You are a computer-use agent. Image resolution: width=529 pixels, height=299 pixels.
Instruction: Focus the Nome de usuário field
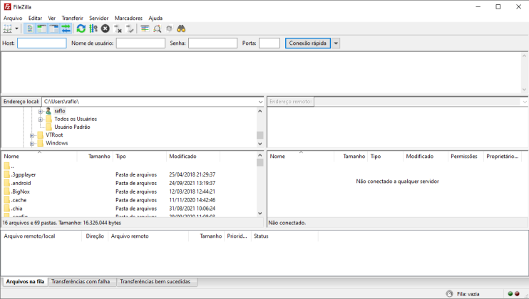(x=140, y=43)
